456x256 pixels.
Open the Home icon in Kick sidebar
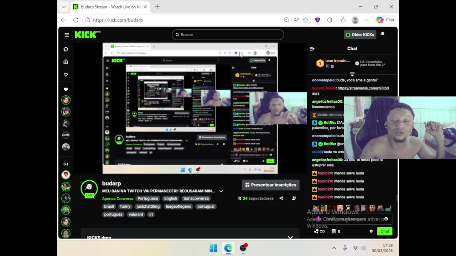point(66,49)
